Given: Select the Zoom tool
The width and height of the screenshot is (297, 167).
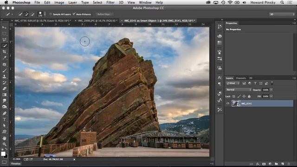Looking at the screenshot, I should coord(4,144).
